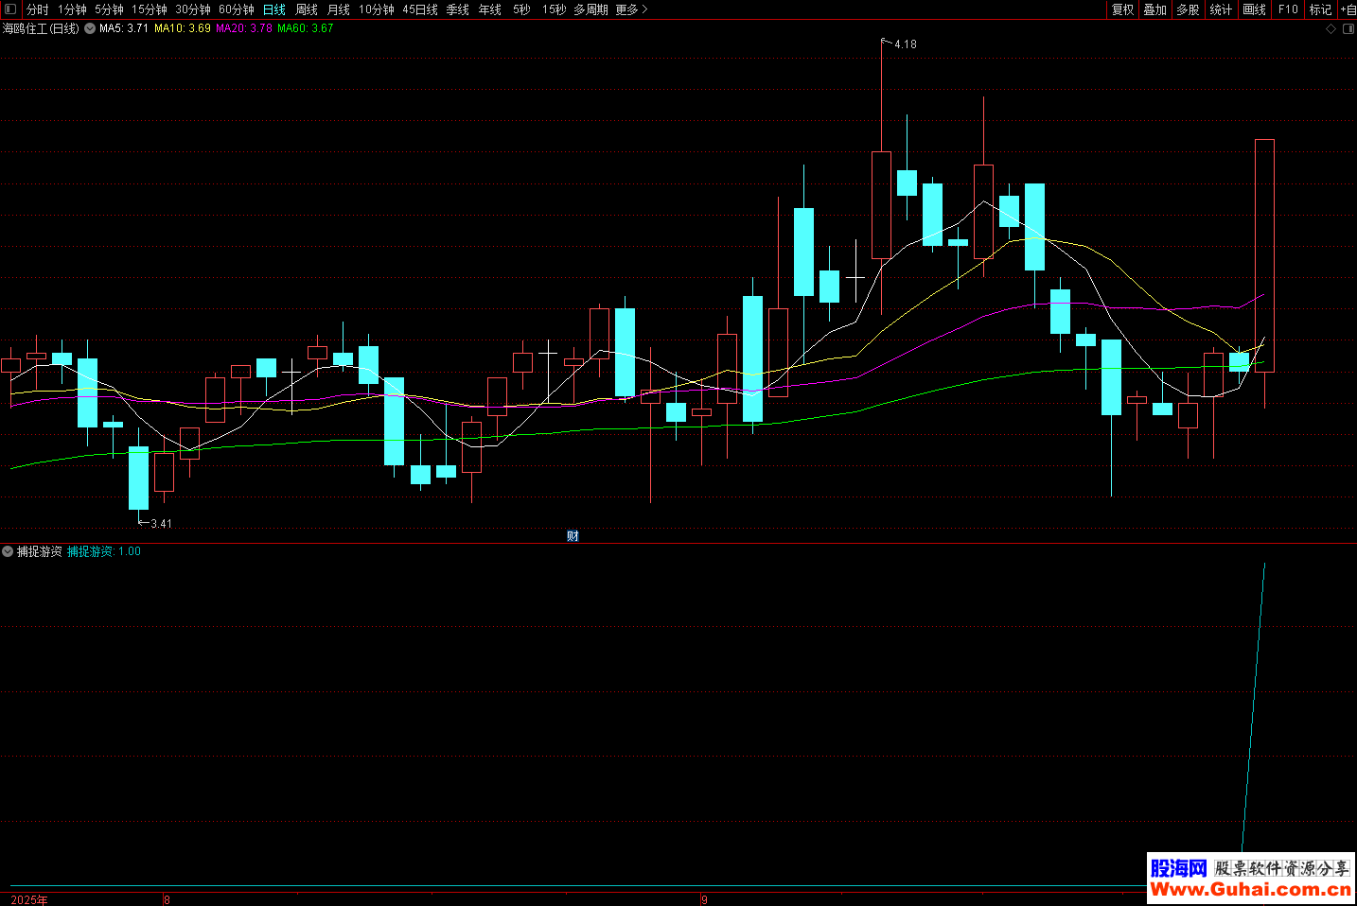Open the 捕捉游资 indicator dropdown arrow

tap(8, 551)
